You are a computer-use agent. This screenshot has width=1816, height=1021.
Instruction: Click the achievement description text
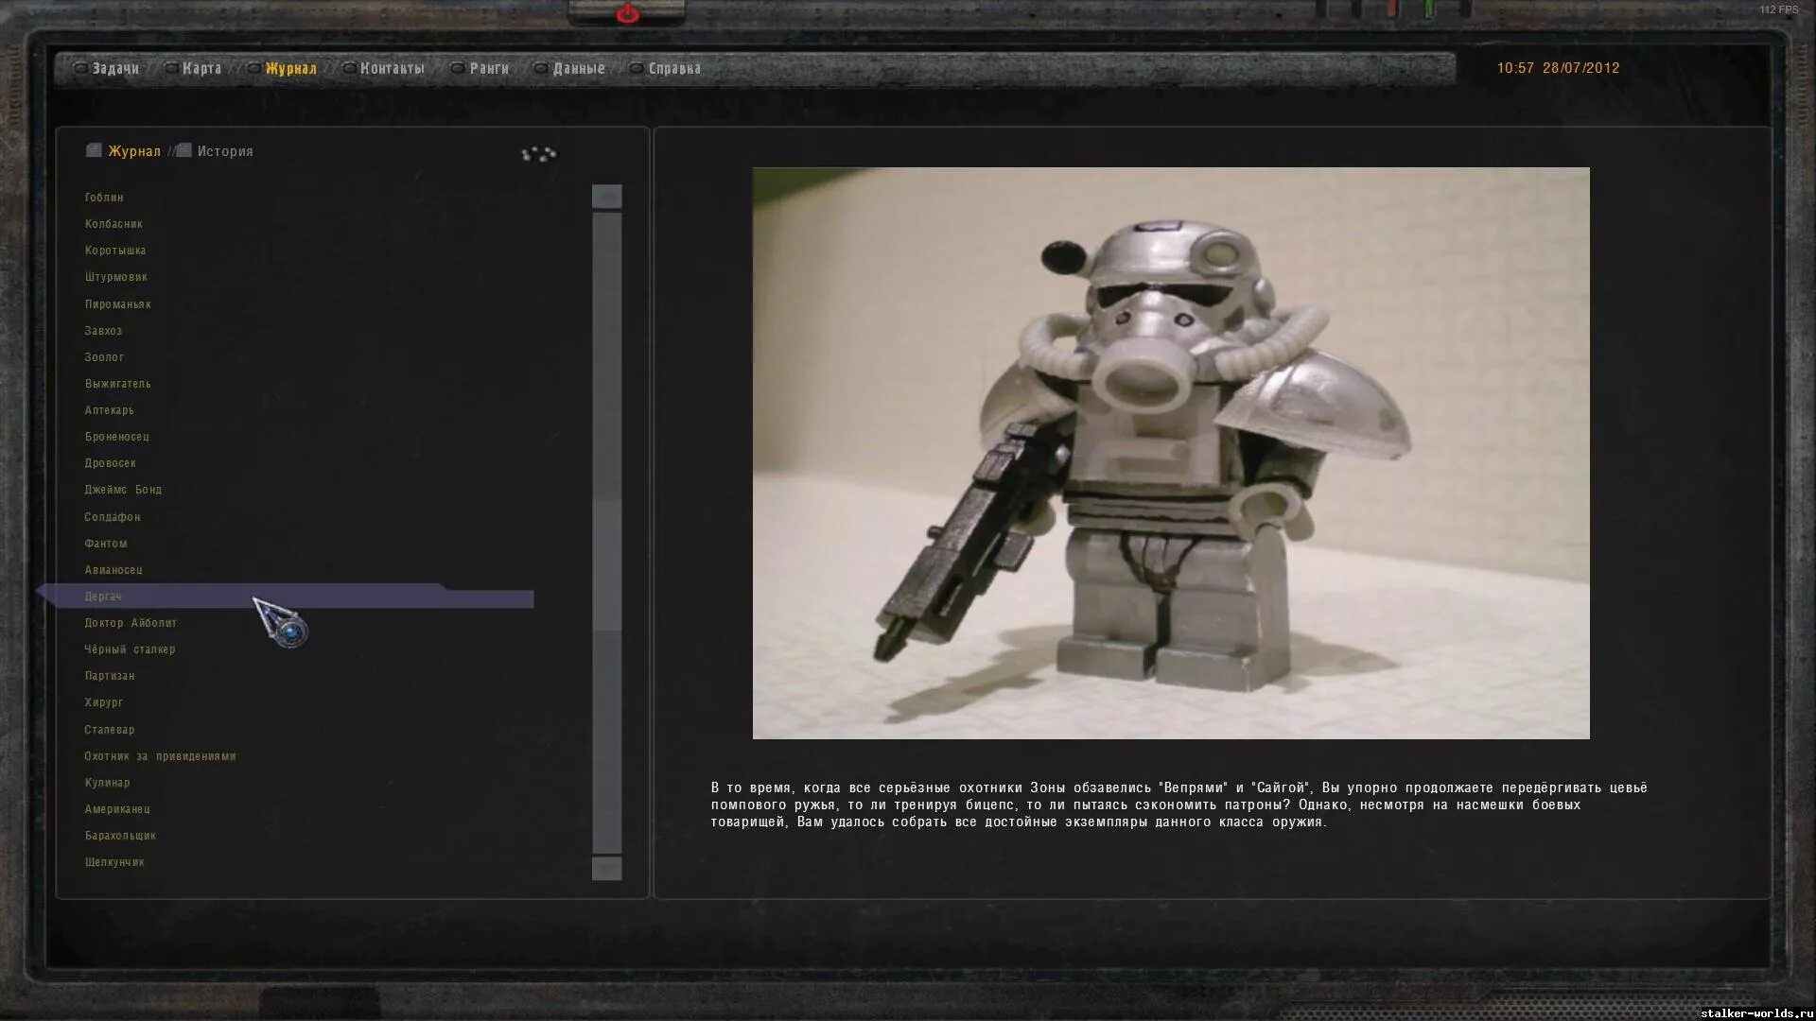pyautogui.click(x=1179, y=805)
